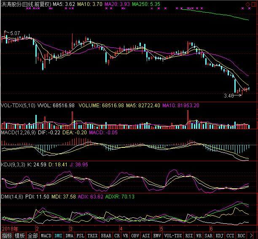The image size is (258, 239).
Task: Click the J: 36.95 value
Action: [79, 165]
